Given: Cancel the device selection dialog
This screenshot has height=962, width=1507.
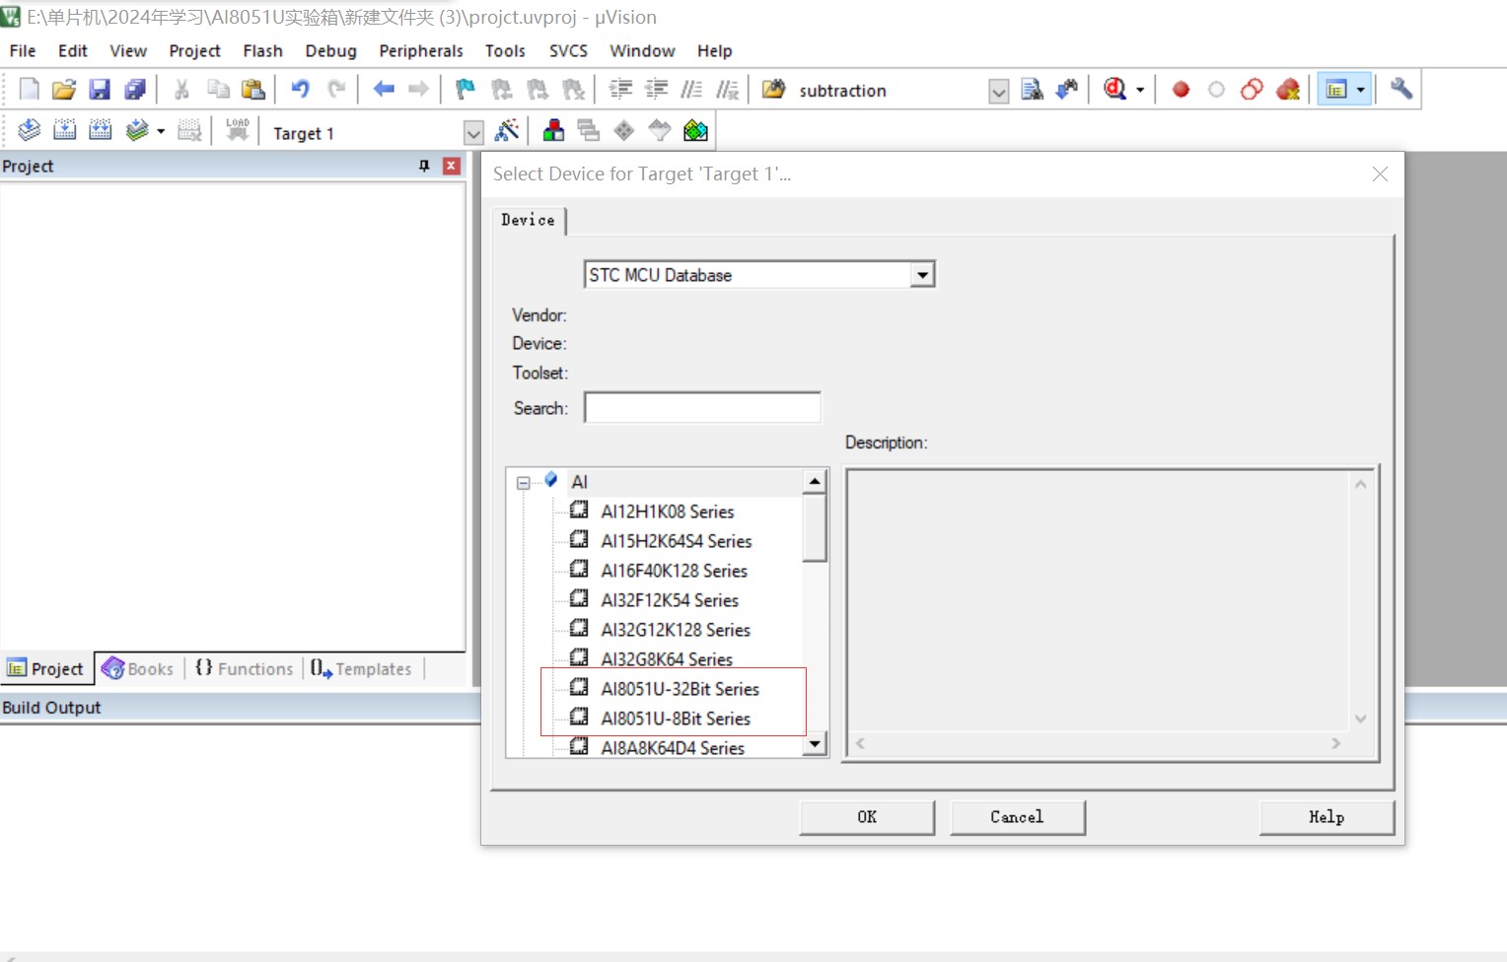Looking at the screenshot, I should click(x=1017, y=817).
